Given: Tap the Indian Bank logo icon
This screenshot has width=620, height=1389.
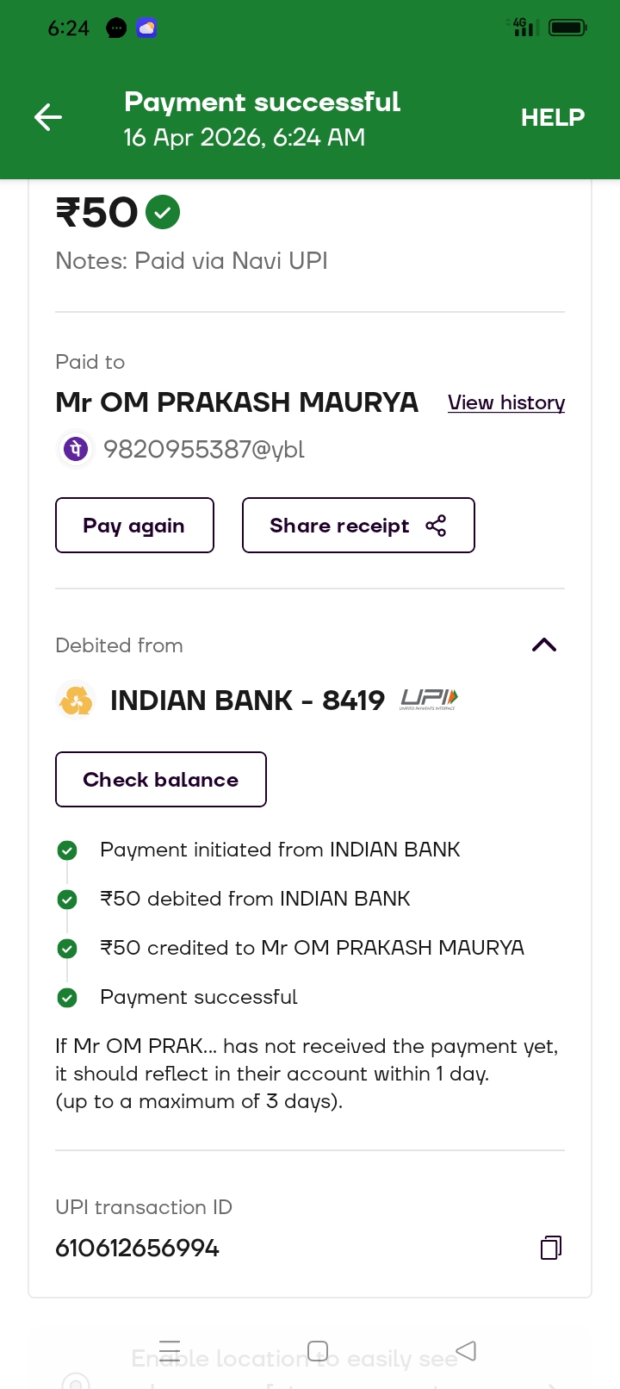Looking at the screenshot, I should point(76,700).
